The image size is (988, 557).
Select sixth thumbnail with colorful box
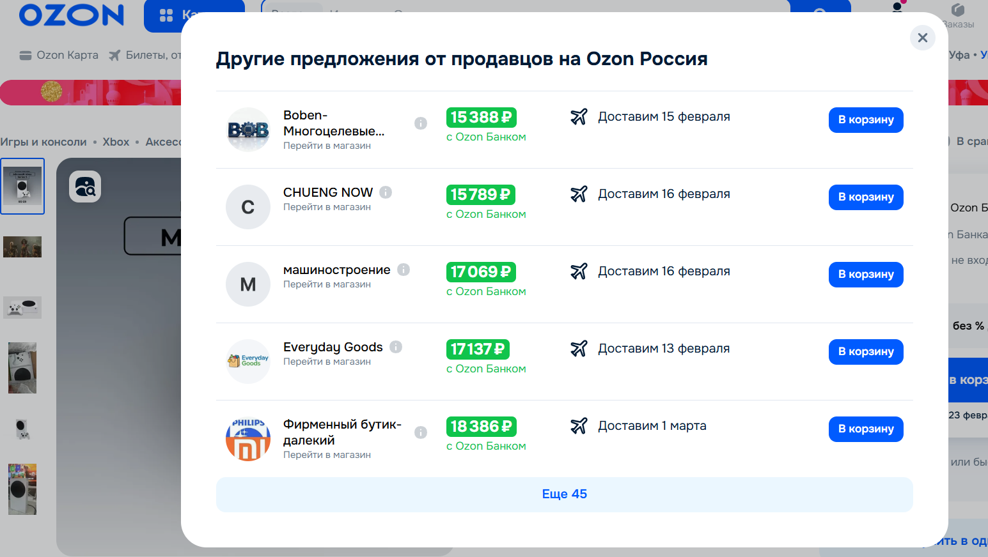pyautogui.click(x=22, y=489)
